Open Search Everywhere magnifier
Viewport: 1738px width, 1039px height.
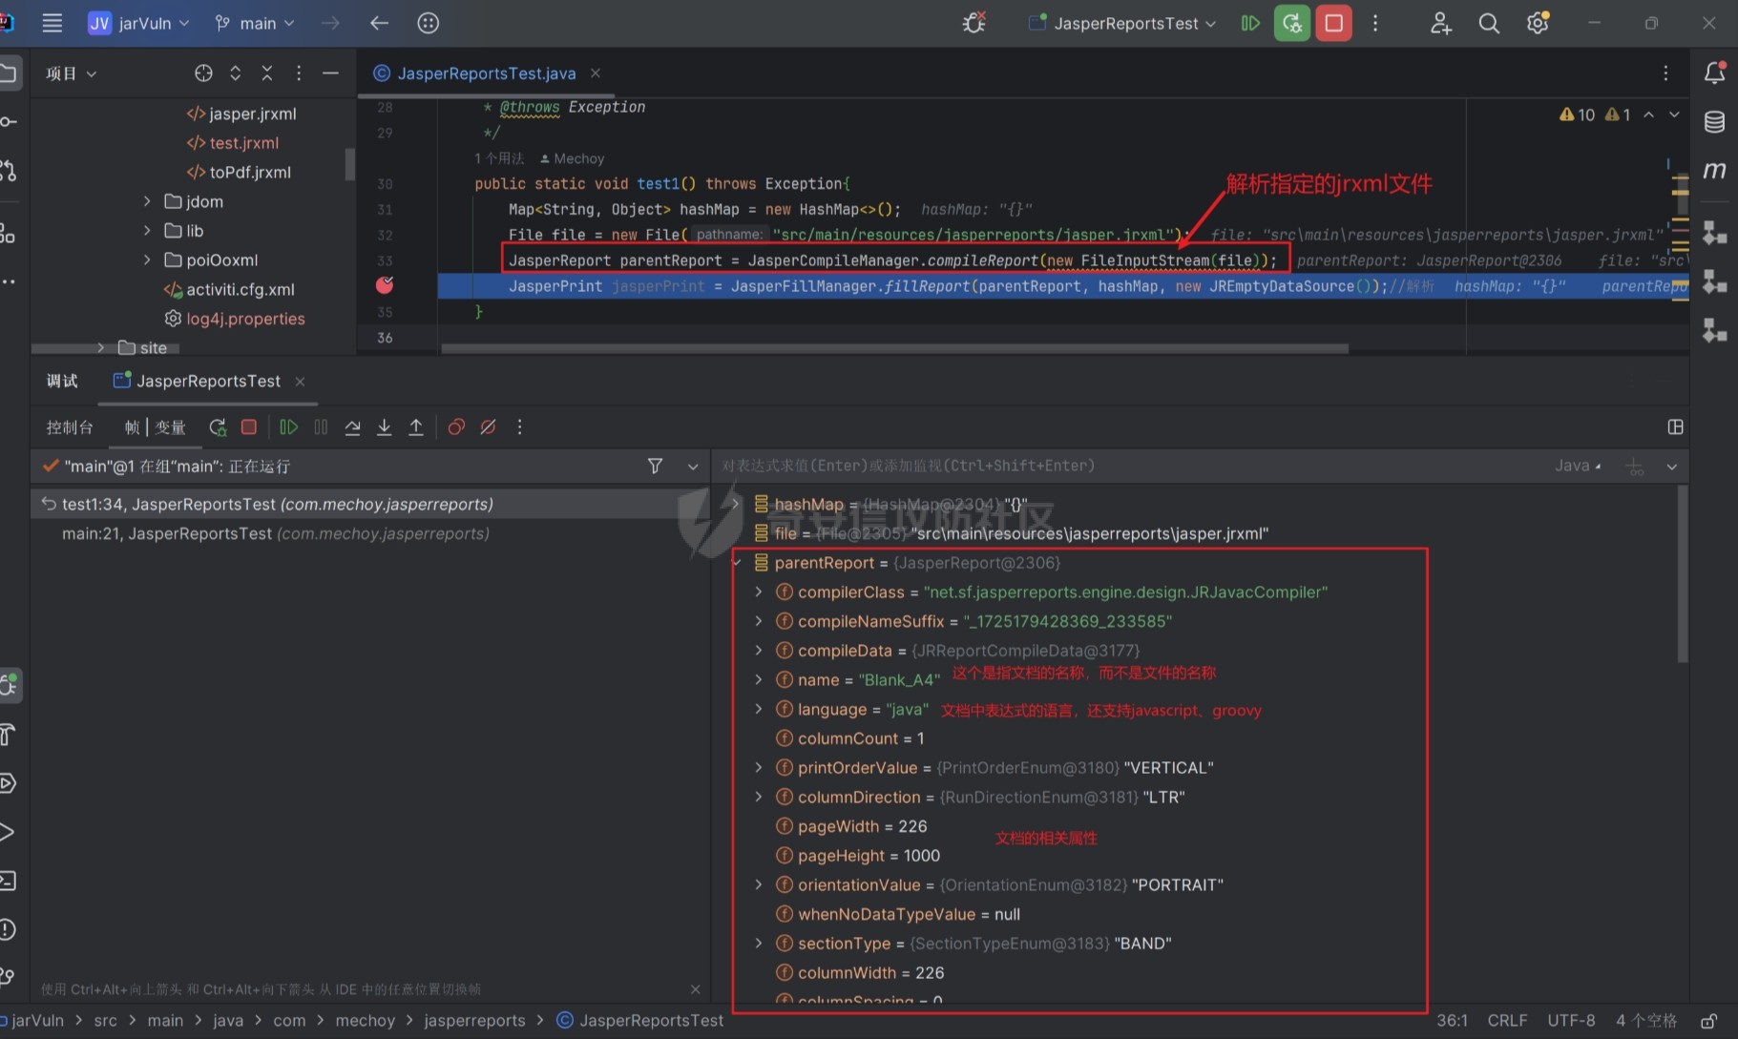1488,23
